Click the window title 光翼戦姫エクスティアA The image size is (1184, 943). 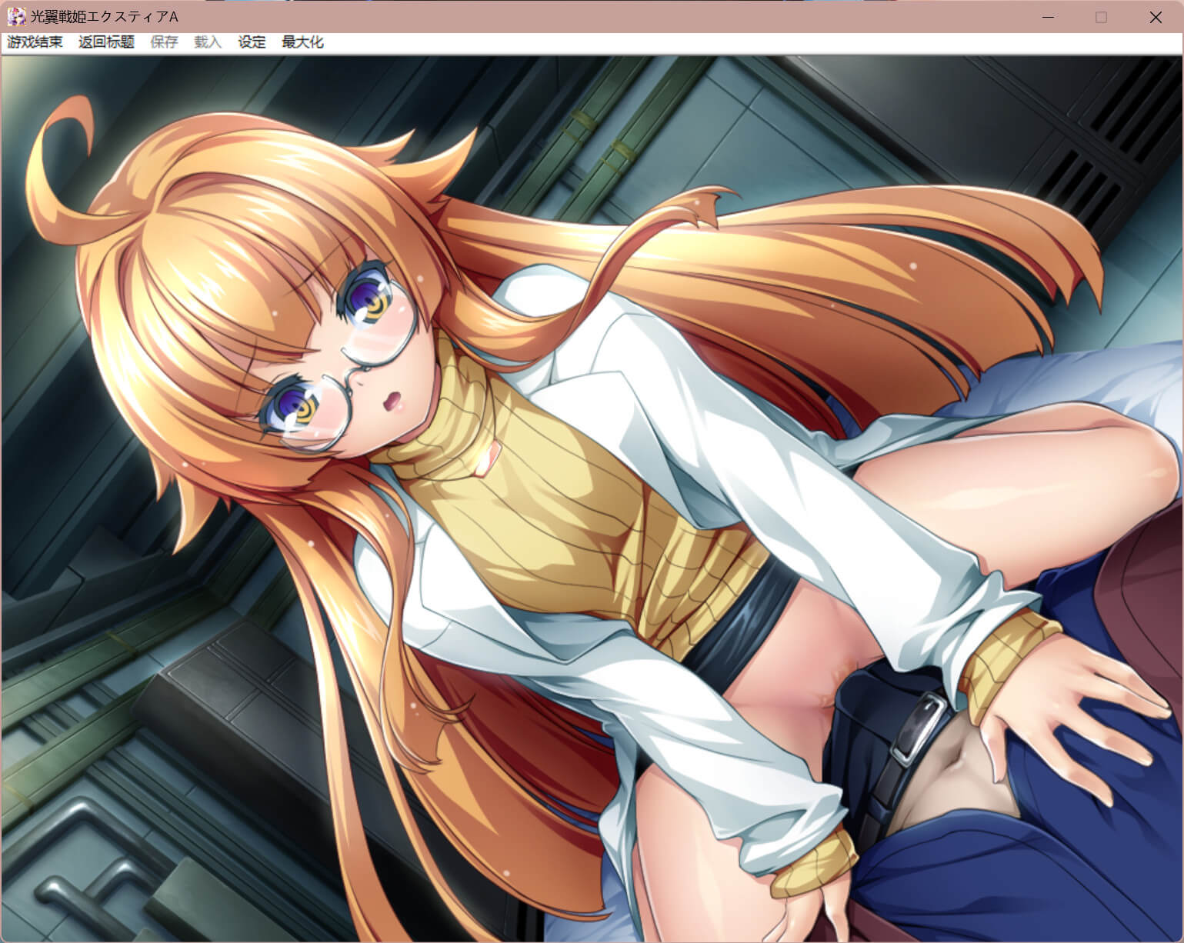[104, 16]
